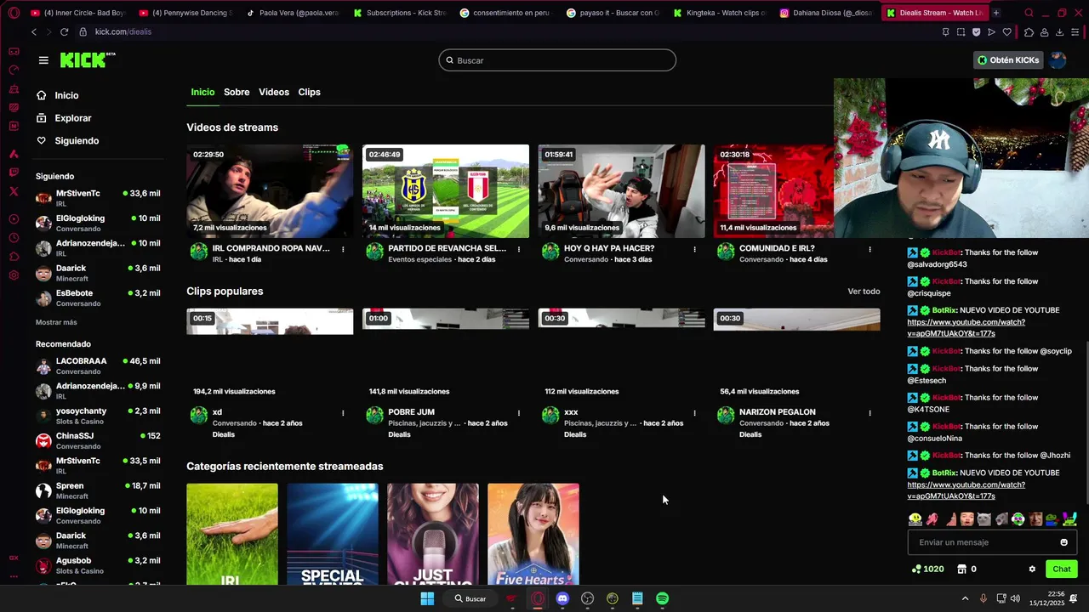Click the green Chat send button
The width and height of the screenshot is (1089, 612).
(1062, 569)
